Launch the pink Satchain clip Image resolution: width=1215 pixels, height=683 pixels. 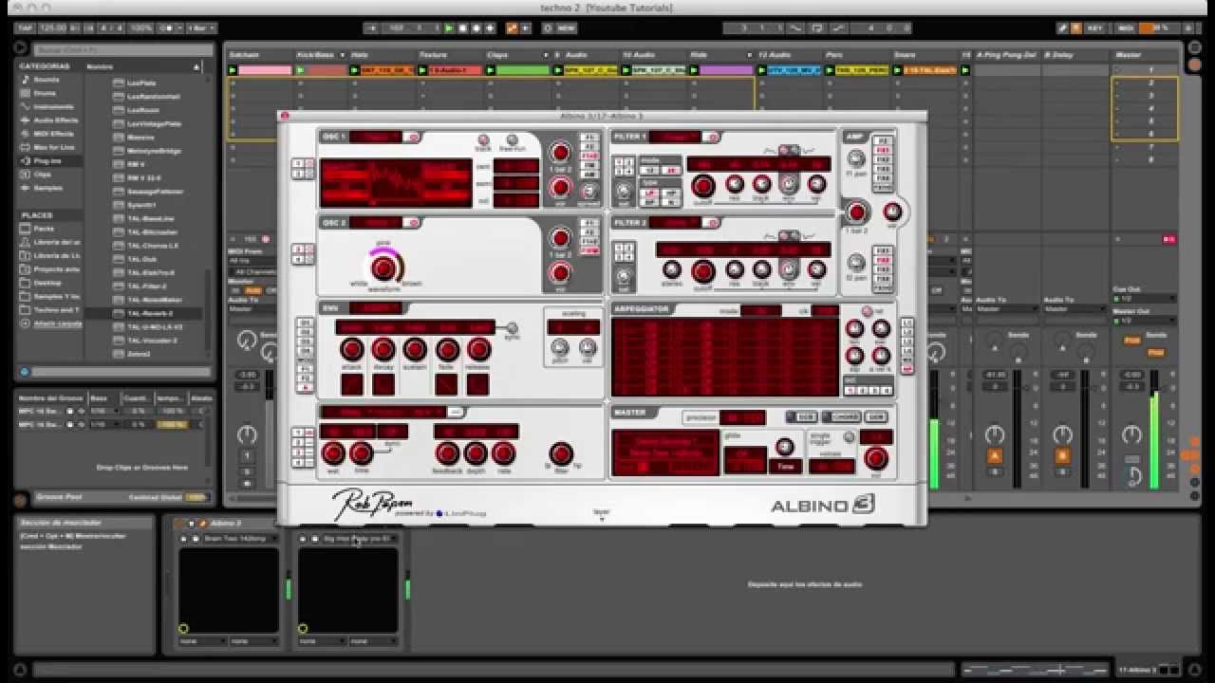pyautogui.click(x=265, y=70)
